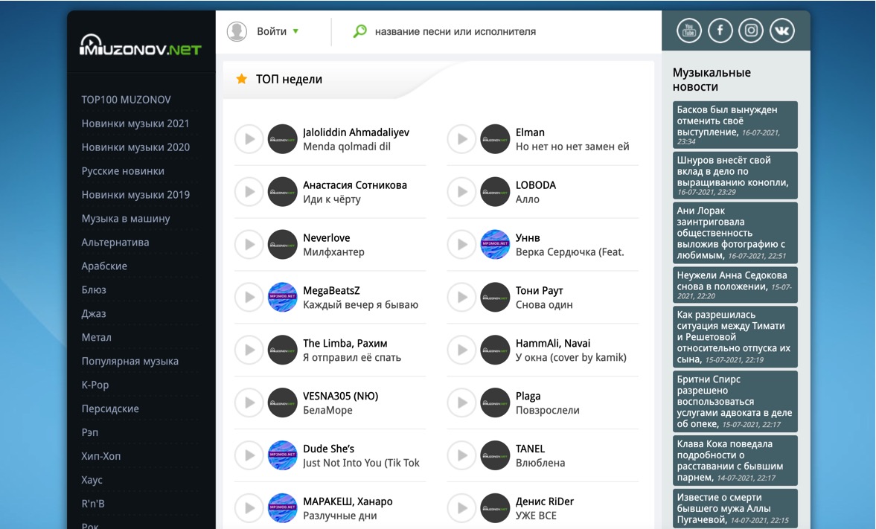
Task: Open Альтернатива genre
Action: pos(115,243)
